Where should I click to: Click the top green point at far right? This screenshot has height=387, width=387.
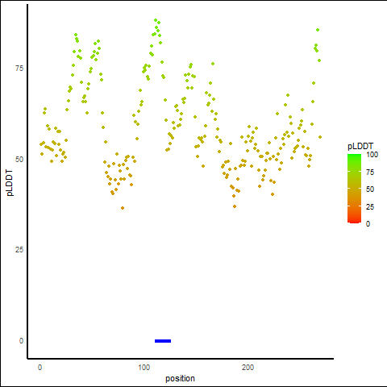click(x=318, y=30)
